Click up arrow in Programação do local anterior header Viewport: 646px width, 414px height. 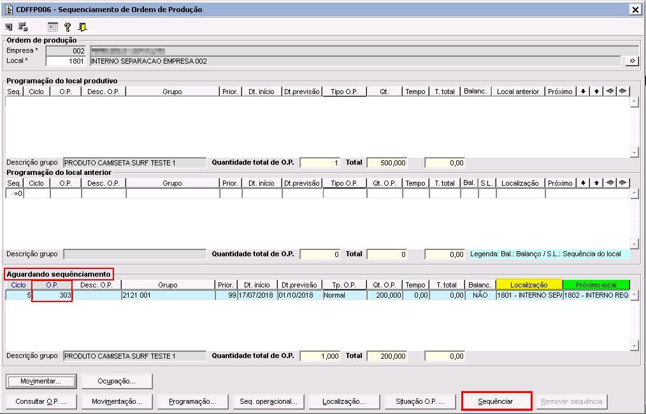[596, 183]
